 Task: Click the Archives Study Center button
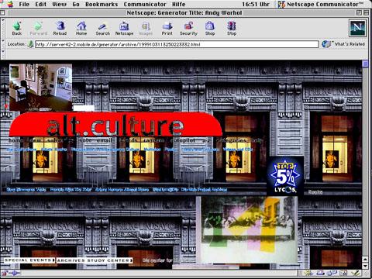click(95, 260)
